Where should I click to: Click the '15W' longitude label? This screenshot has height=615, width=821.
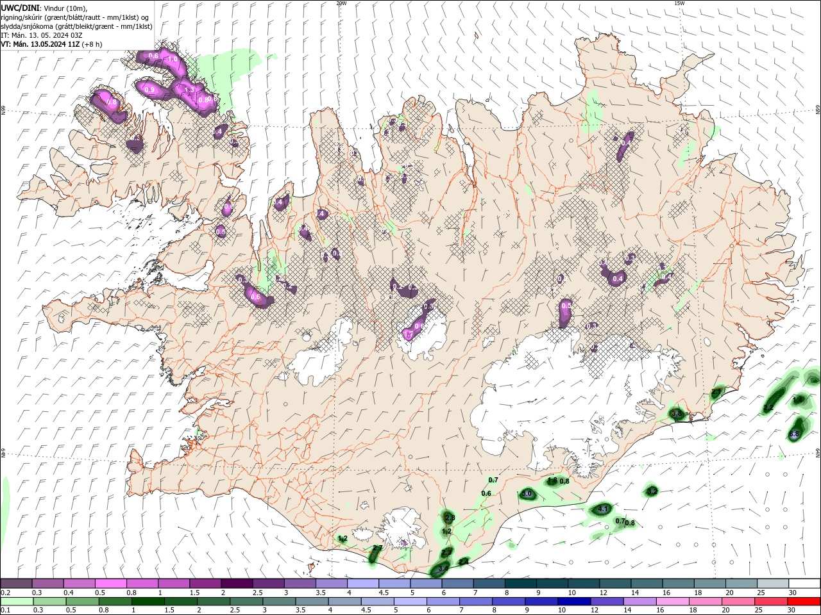click(679, 3)
